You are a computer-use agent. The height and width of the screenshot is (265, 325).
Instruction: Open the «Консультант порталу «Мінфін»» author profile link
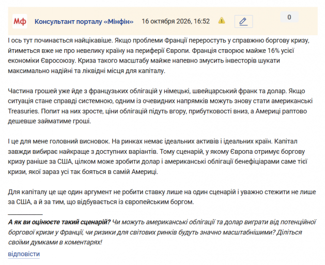coord(84,21)
